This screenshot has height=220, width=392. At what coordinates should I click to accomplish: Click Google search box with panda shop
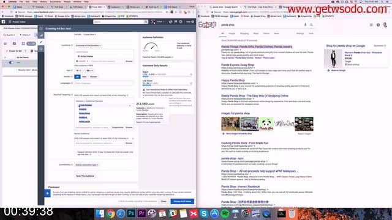click(262, 25)
